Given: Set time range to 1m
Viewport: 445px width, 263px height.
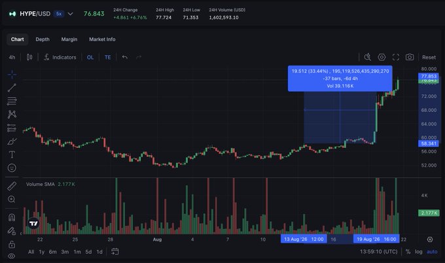Looking at the screenshot, I should tap(77, 252).
